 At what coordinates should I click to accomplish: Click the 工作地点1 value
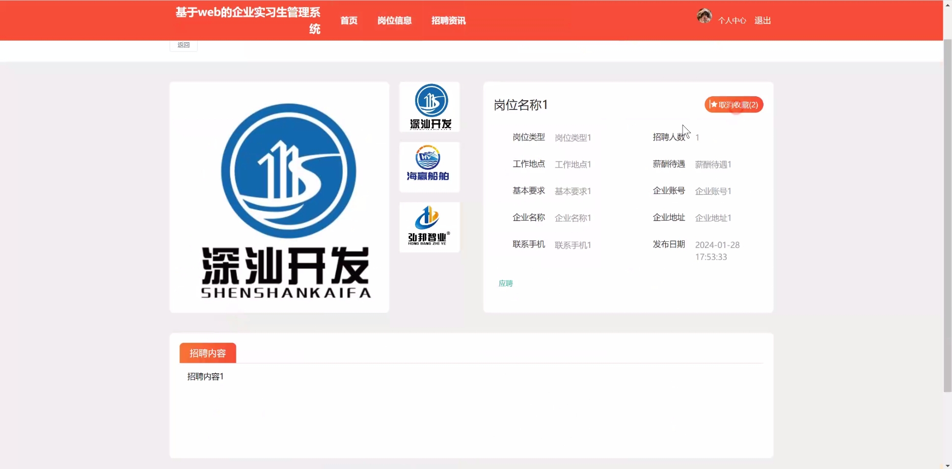573,164
